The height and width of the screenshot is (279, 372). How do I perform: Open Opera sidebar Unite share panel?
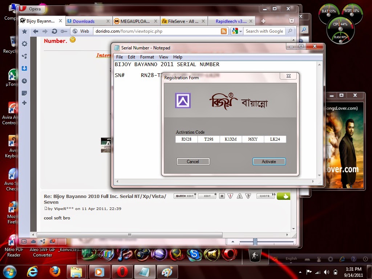(x=24, y=56)
